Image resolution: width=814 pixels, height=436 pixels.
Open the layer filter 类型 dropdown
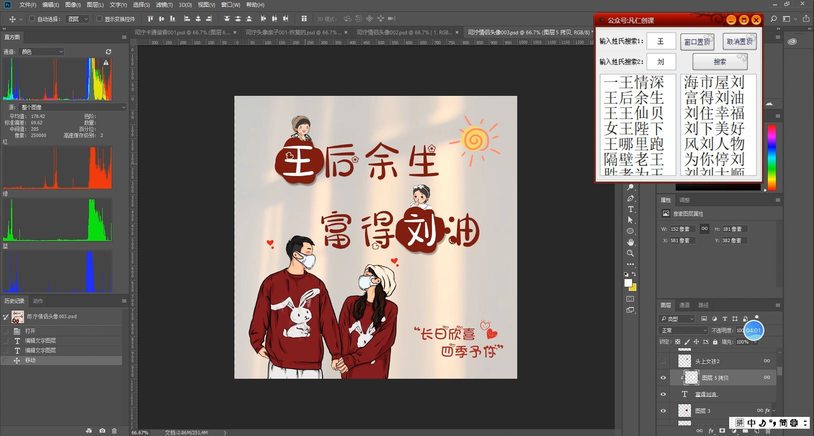[x=676, y=319]
